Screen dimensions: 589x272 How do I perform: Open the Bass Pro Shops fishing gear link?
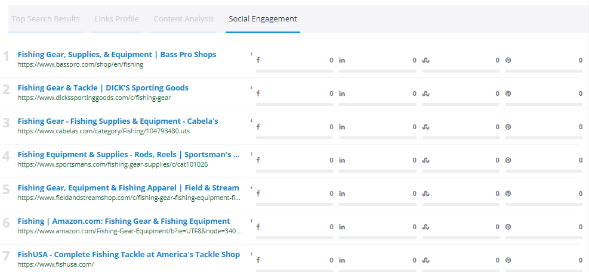[x=117, y=54]
